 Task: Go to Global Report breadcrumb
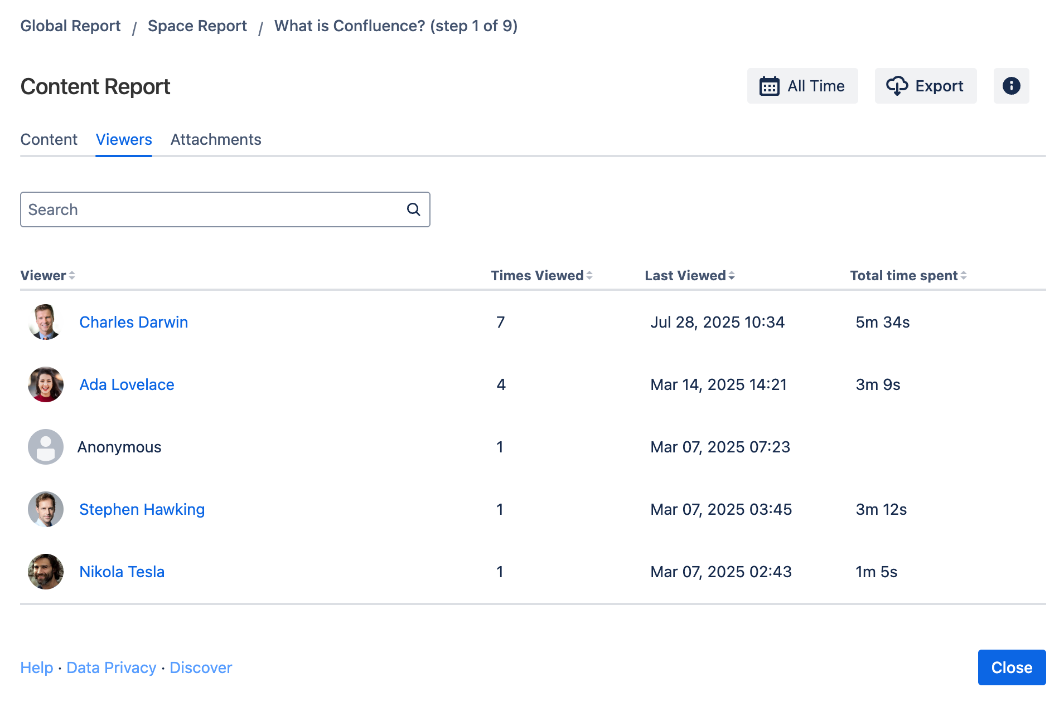click(70, 26)
